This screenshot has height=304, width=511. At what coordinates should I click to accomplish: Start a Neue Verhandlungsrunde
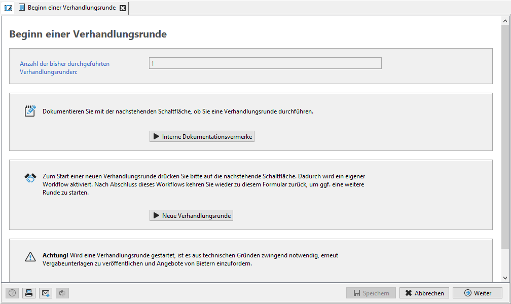(x=191, y=216)
